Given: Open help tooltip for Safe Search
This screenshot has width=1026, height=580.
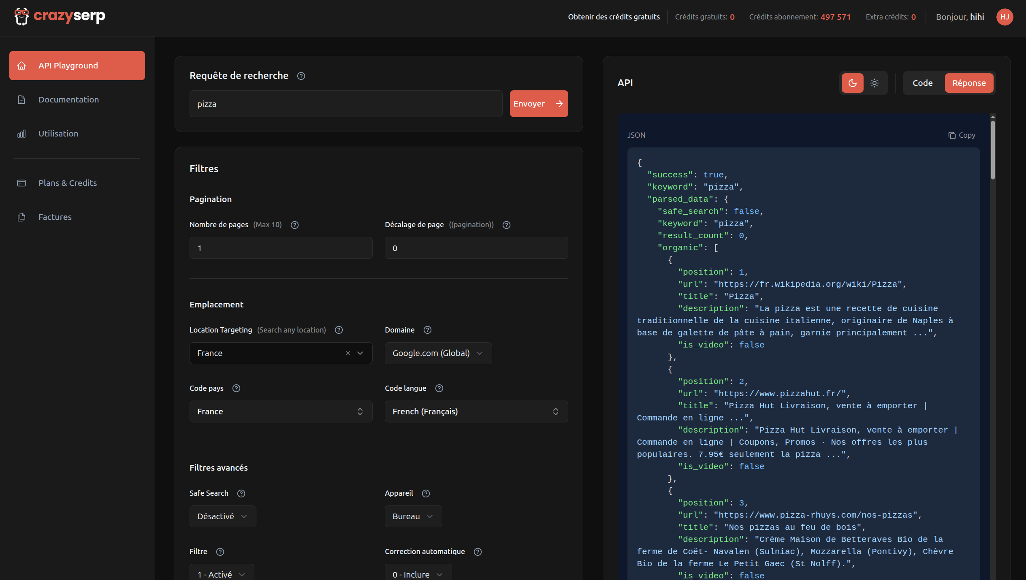Looking at the screenshot, I should point(241,493).
